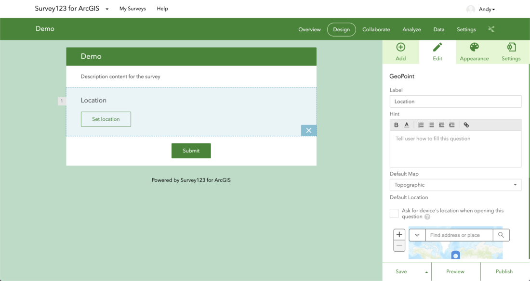The height and width of the screenshot is (281, 530).
Task: Click the share icon next to Settings
Action: pyautogui.click(x=491, y=29)
